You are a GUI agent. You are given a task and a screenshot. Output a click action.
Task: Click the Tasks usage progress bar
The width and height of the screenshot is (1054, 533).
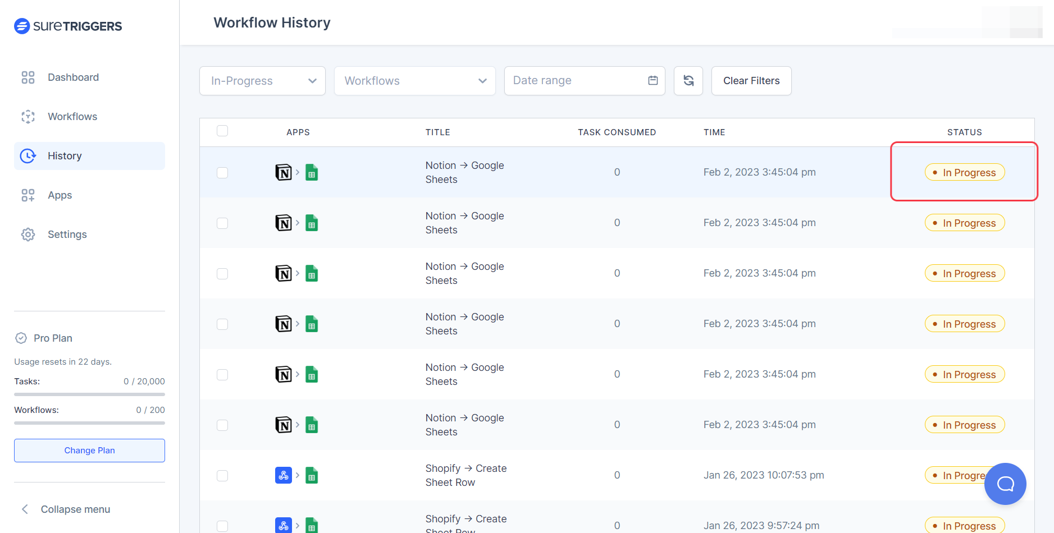coord(89,394)
